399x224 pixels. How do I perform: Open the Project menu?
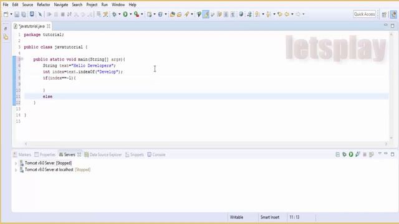92,4
